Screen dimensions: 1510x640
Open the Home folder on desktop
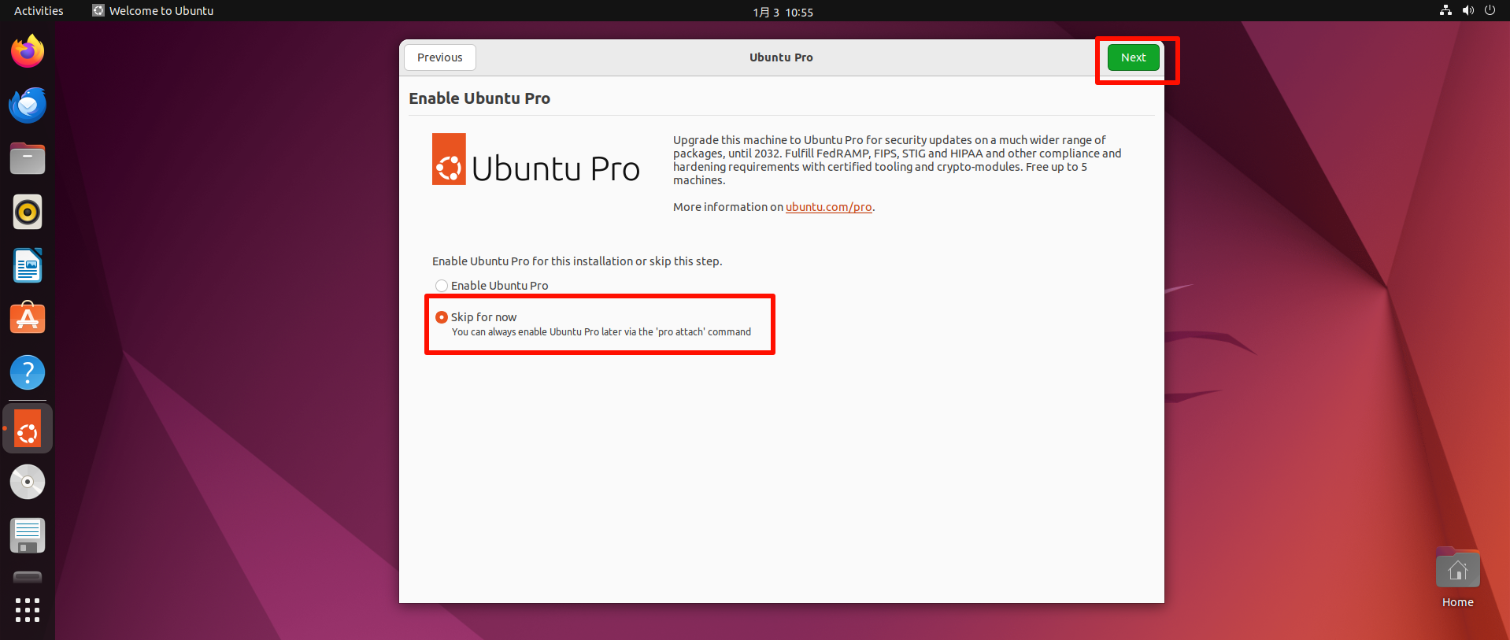tap(1457, 578)
